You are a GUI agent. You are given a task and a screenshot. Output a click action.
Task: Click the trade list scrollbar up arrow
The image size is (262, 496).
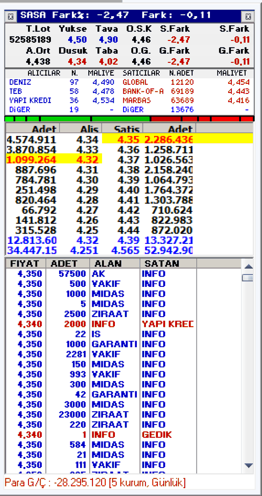248,267
